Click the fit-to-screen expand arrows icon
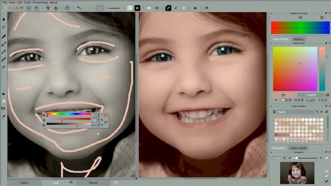This screenshot has width=331, height=186. click(x=183, y=8)
